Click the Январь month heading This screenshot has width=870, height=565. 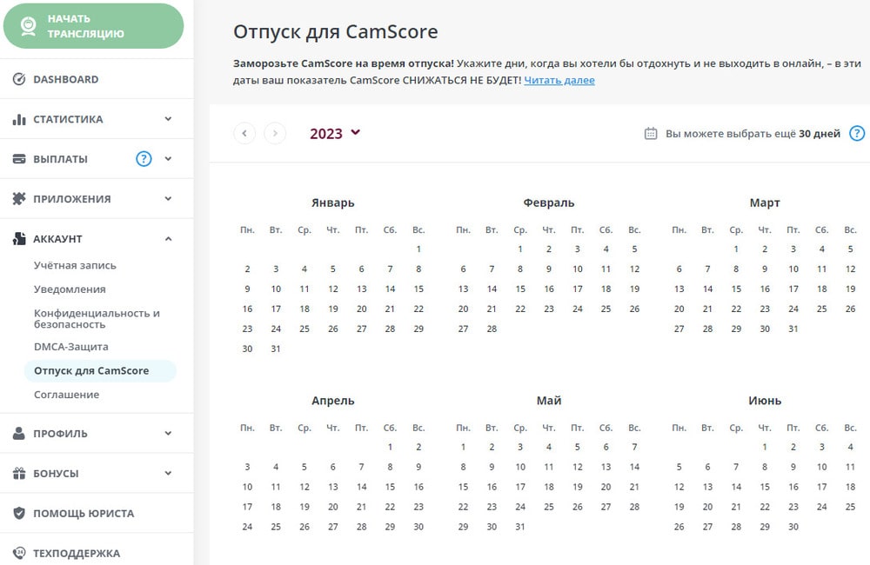[333, 203]
